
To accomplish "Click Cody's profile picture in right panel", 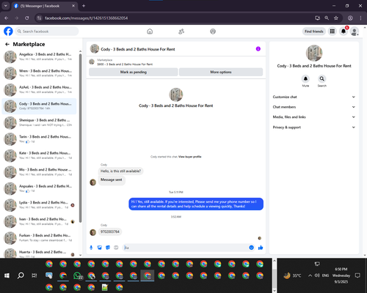I will point(314,53).
